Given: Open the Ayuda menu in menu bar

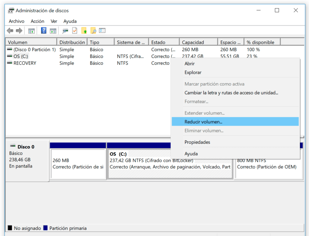Looking at the screenshot, I should [x=70, y=21].
